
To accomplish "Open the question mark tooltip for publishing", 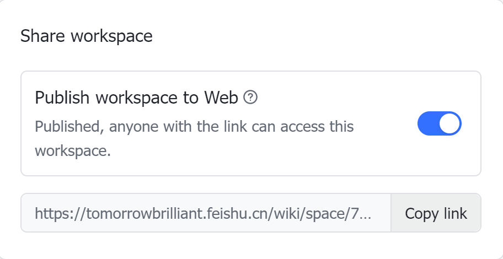I will (x=251, y=98).
